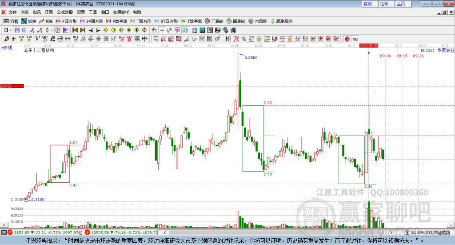Click the red-blue yin-yang icon
Viewport: 455px width, 245px height.
(347, 39)
